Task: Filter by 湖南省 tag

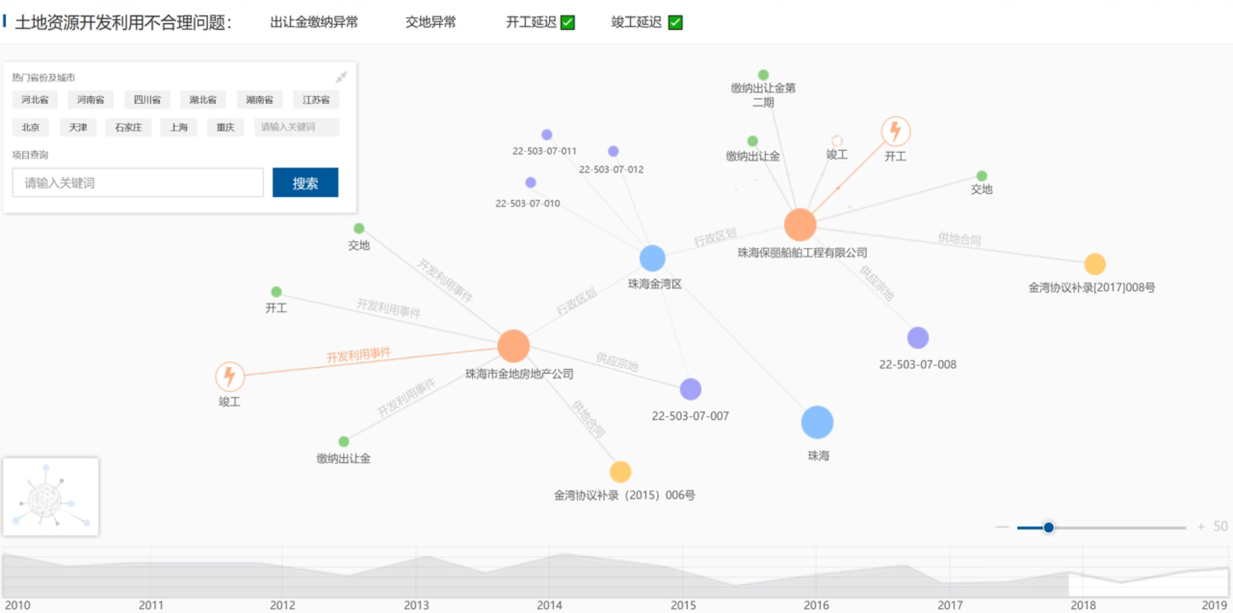Action: click(259, 99)
